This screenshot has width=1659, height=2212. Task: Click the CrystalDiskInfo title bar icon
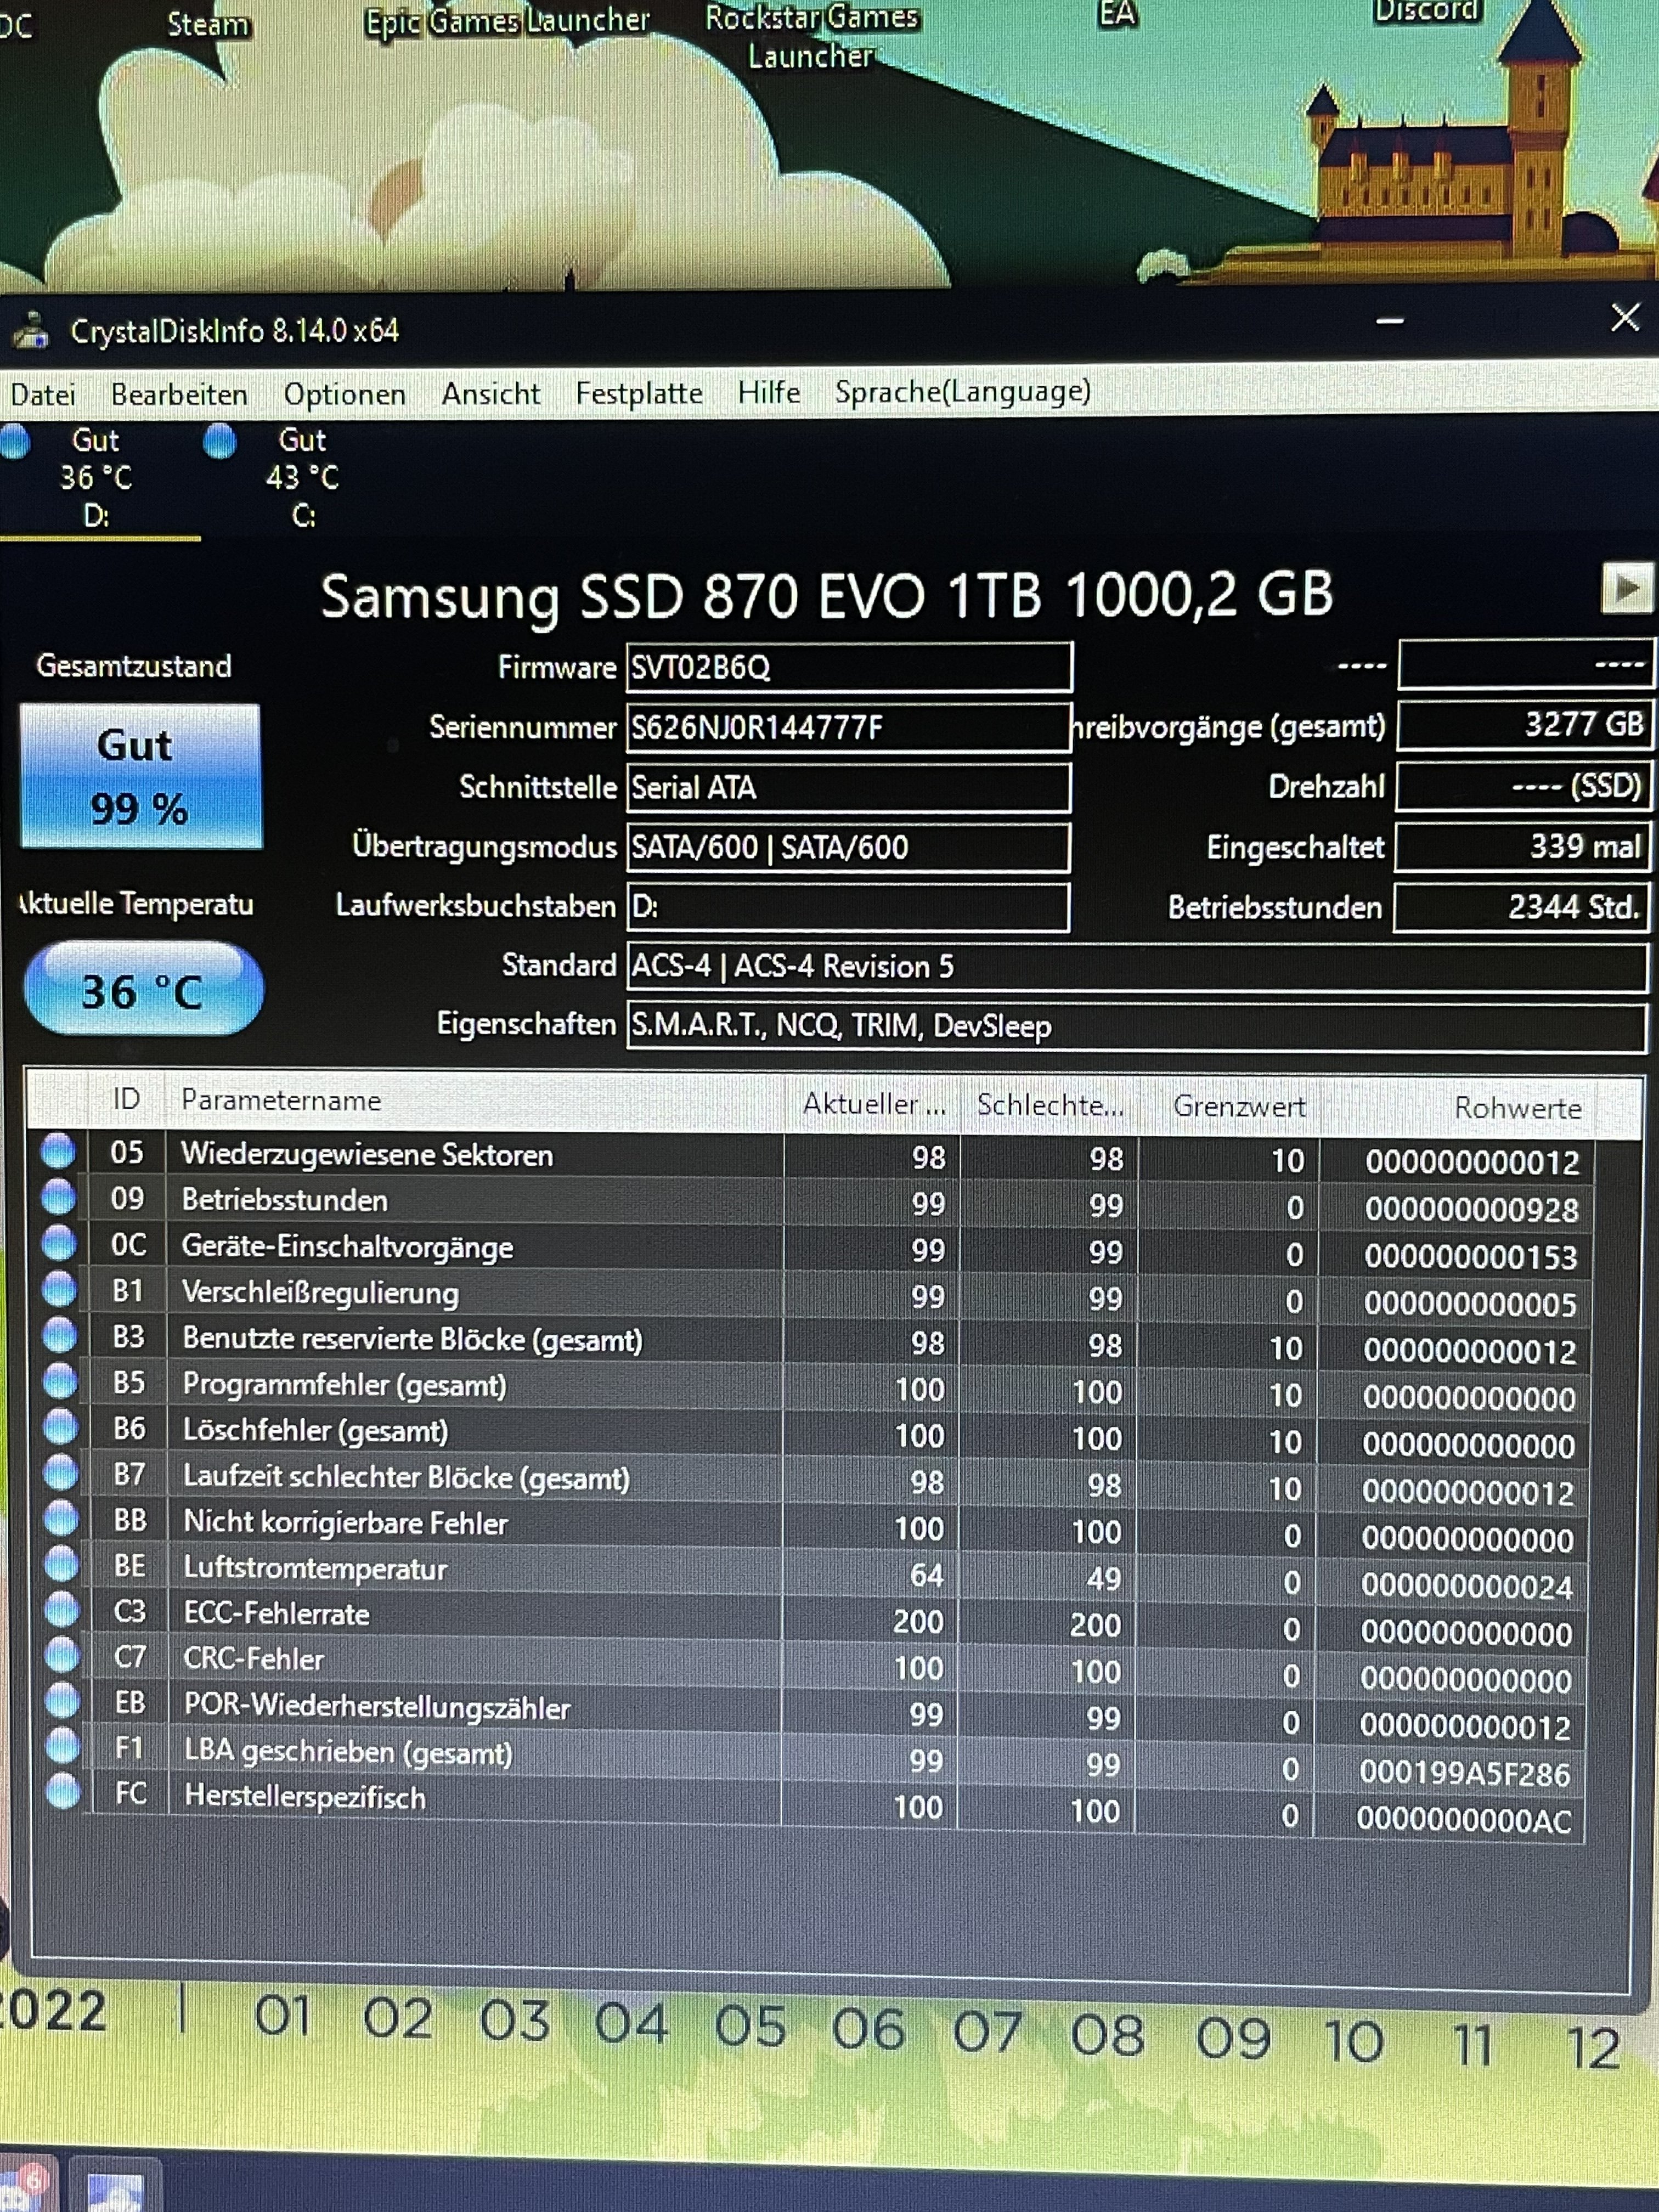(x=31, y=331)
